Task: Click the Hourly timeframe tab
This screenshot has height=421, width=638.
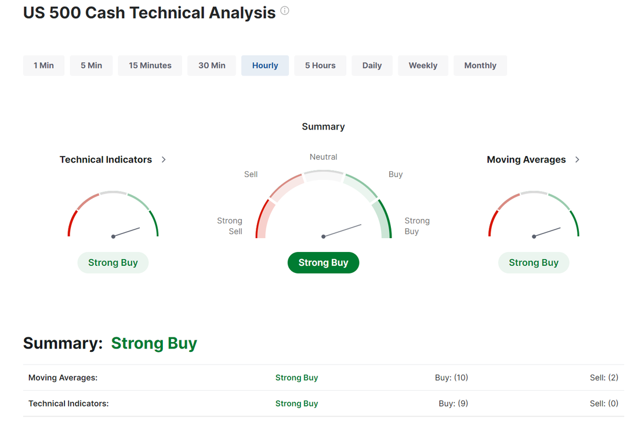Action: point(265,66)
